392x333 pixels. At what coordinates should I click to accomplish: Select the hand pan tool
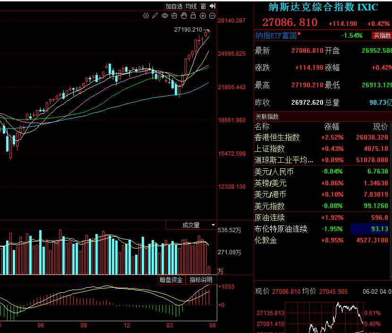pos(184,16)
